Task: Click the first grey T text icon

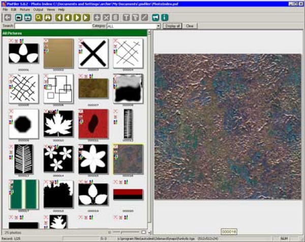Action: tap(126, 18)
